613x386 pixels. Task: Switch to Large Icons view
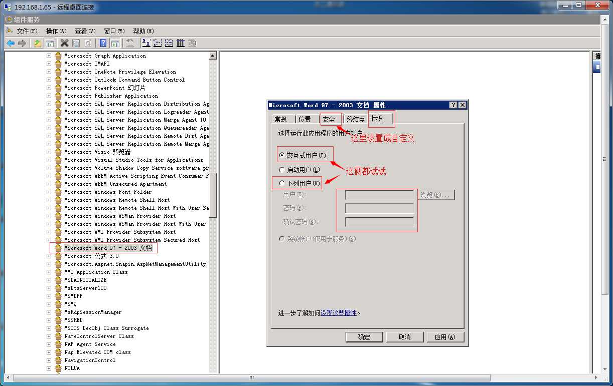(146, 44)
